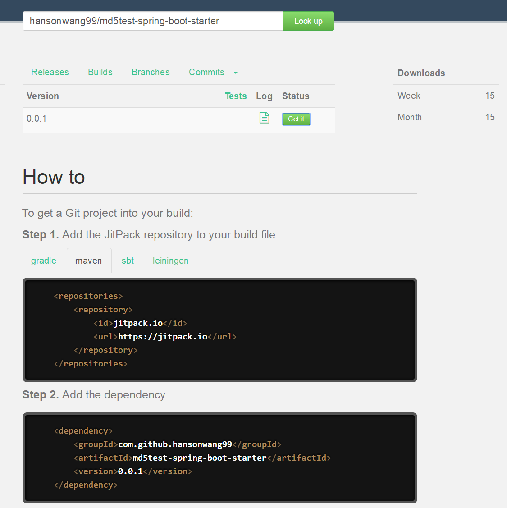
Task: Focus the repository search input field
Action: pos(153,21)
